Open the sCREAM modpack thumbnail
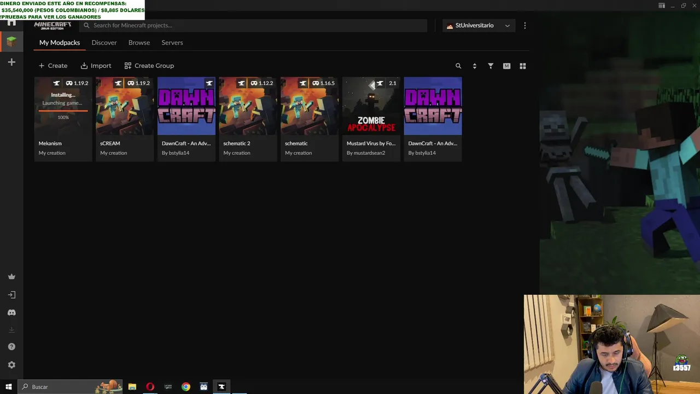Image resolution: width=700 pixels, height=394 pixels. pos(125,106)
